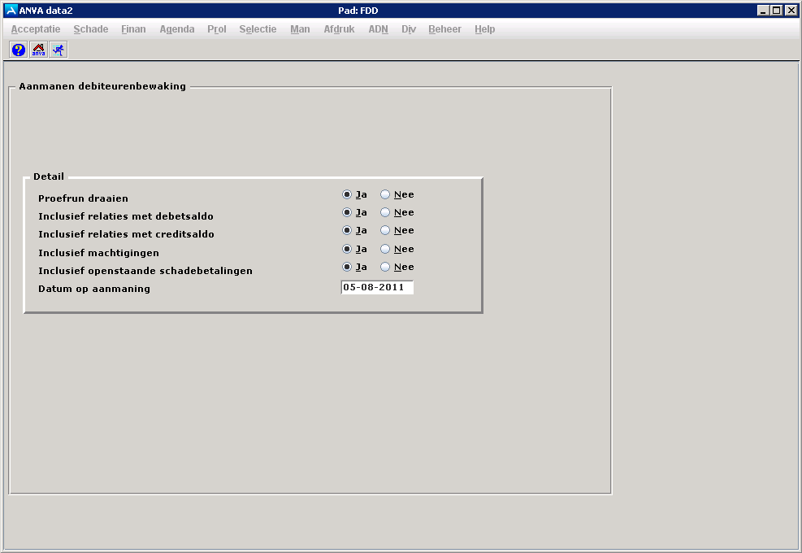The image size is (802, 553).
Task: Select Nee for Inclusief openstaande schadebetalingen
Action: coord(385,267)
